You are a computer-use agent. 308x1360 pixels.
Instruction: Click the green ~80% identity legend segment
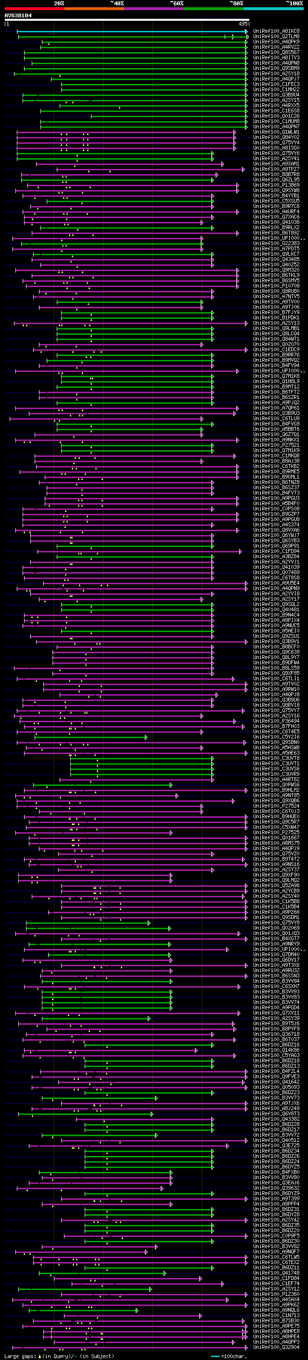tap(214, 9)
